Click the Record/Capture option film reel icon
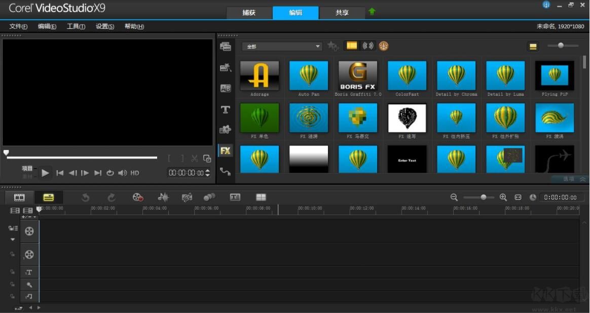This screenshot has width=590, height=313. tap(138, 198)
